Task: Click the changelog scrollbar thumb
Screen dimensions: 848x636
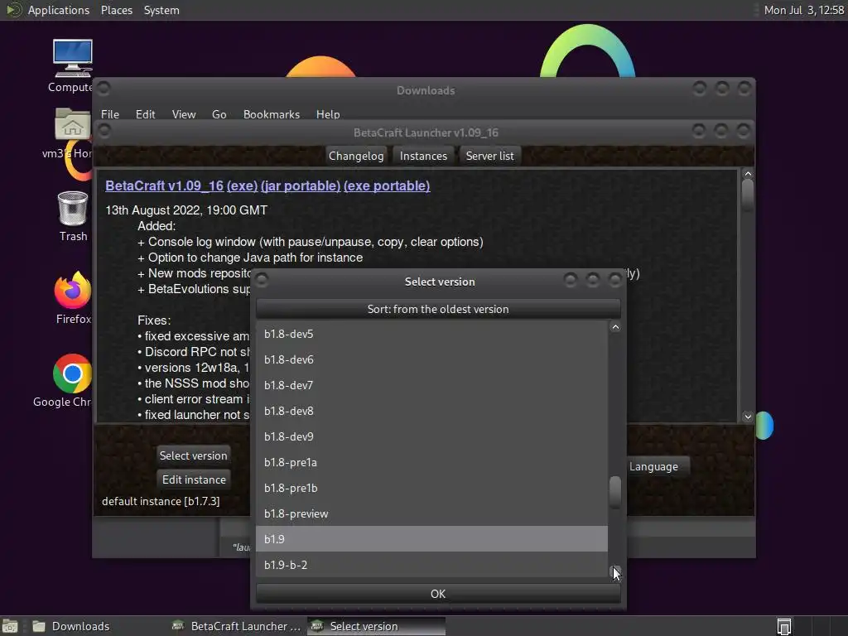Action: [748, 195]
